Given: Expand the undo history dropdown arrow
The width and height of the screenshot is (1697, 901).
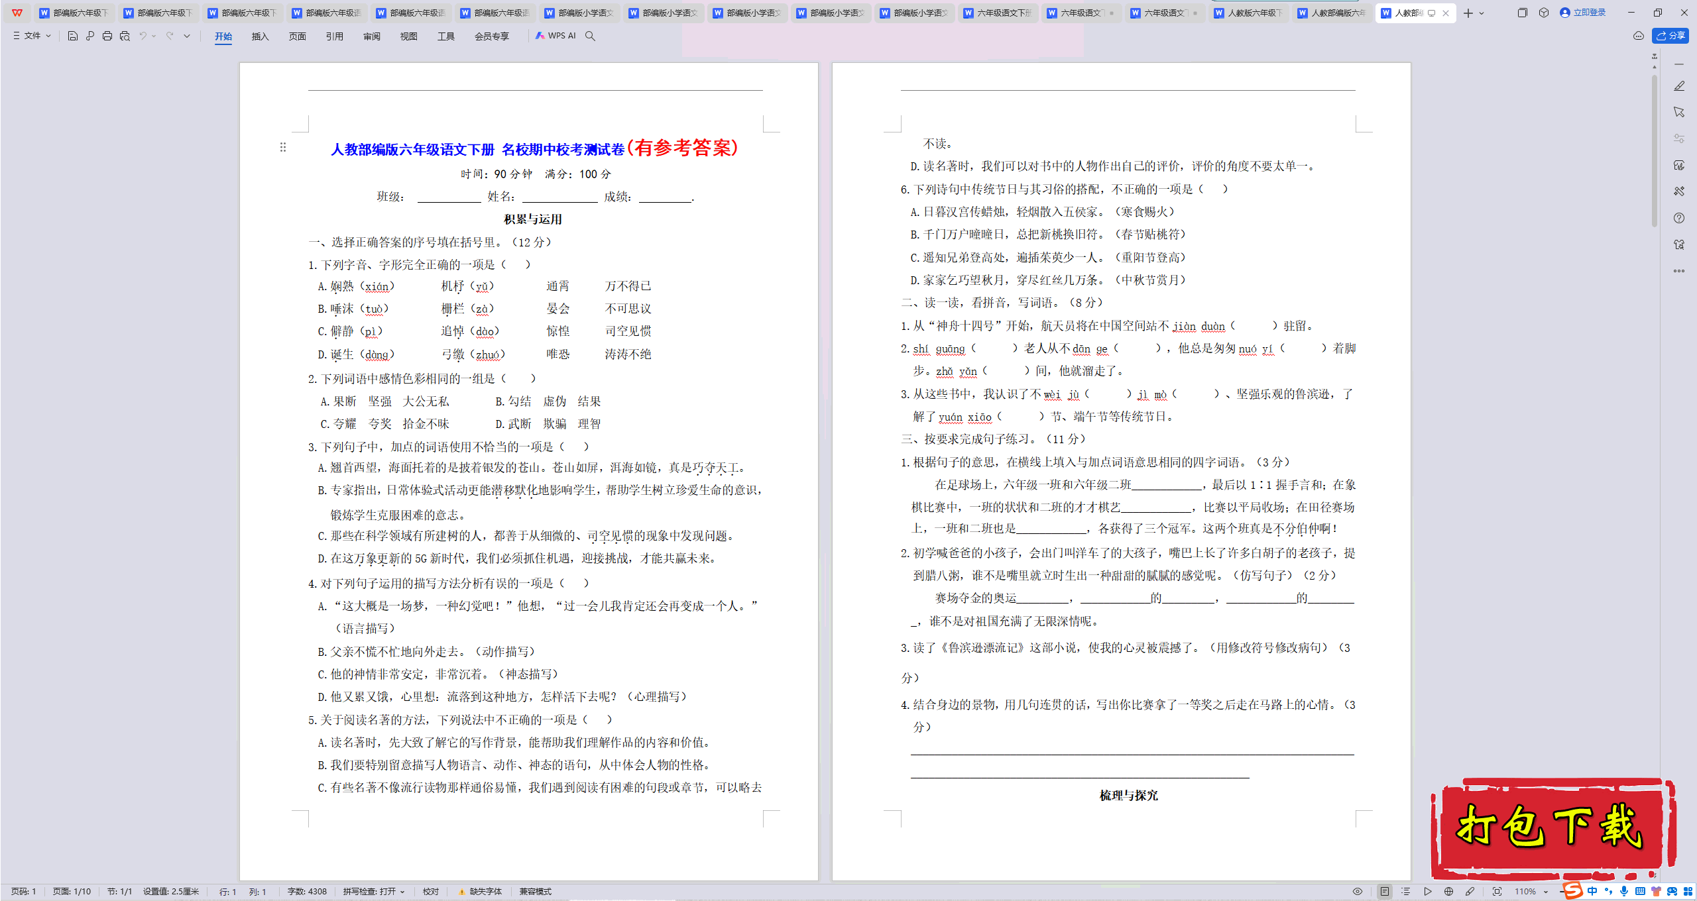Looking at the screenshot, I should (x=154, y=36).
